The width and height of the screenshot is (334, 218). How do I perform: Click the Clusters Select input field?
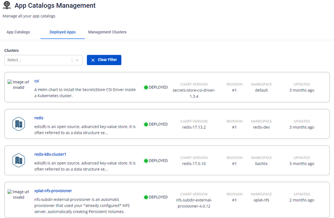38,60
